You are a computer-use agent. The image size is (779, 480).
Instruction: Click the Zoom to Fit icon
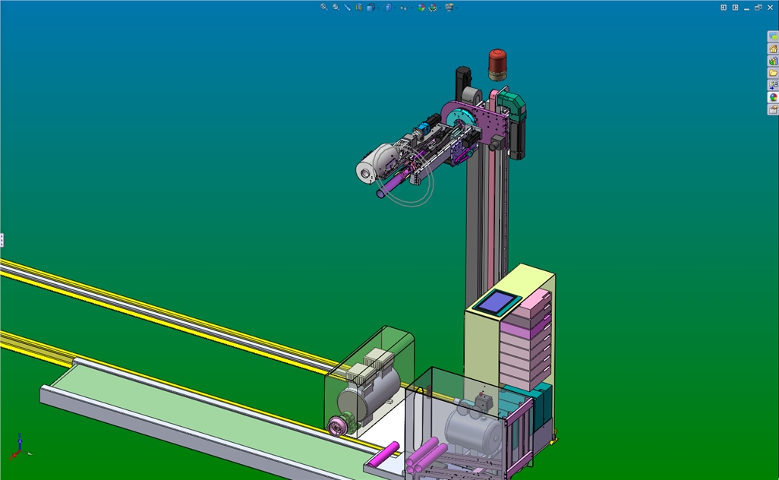coord(324,7)
